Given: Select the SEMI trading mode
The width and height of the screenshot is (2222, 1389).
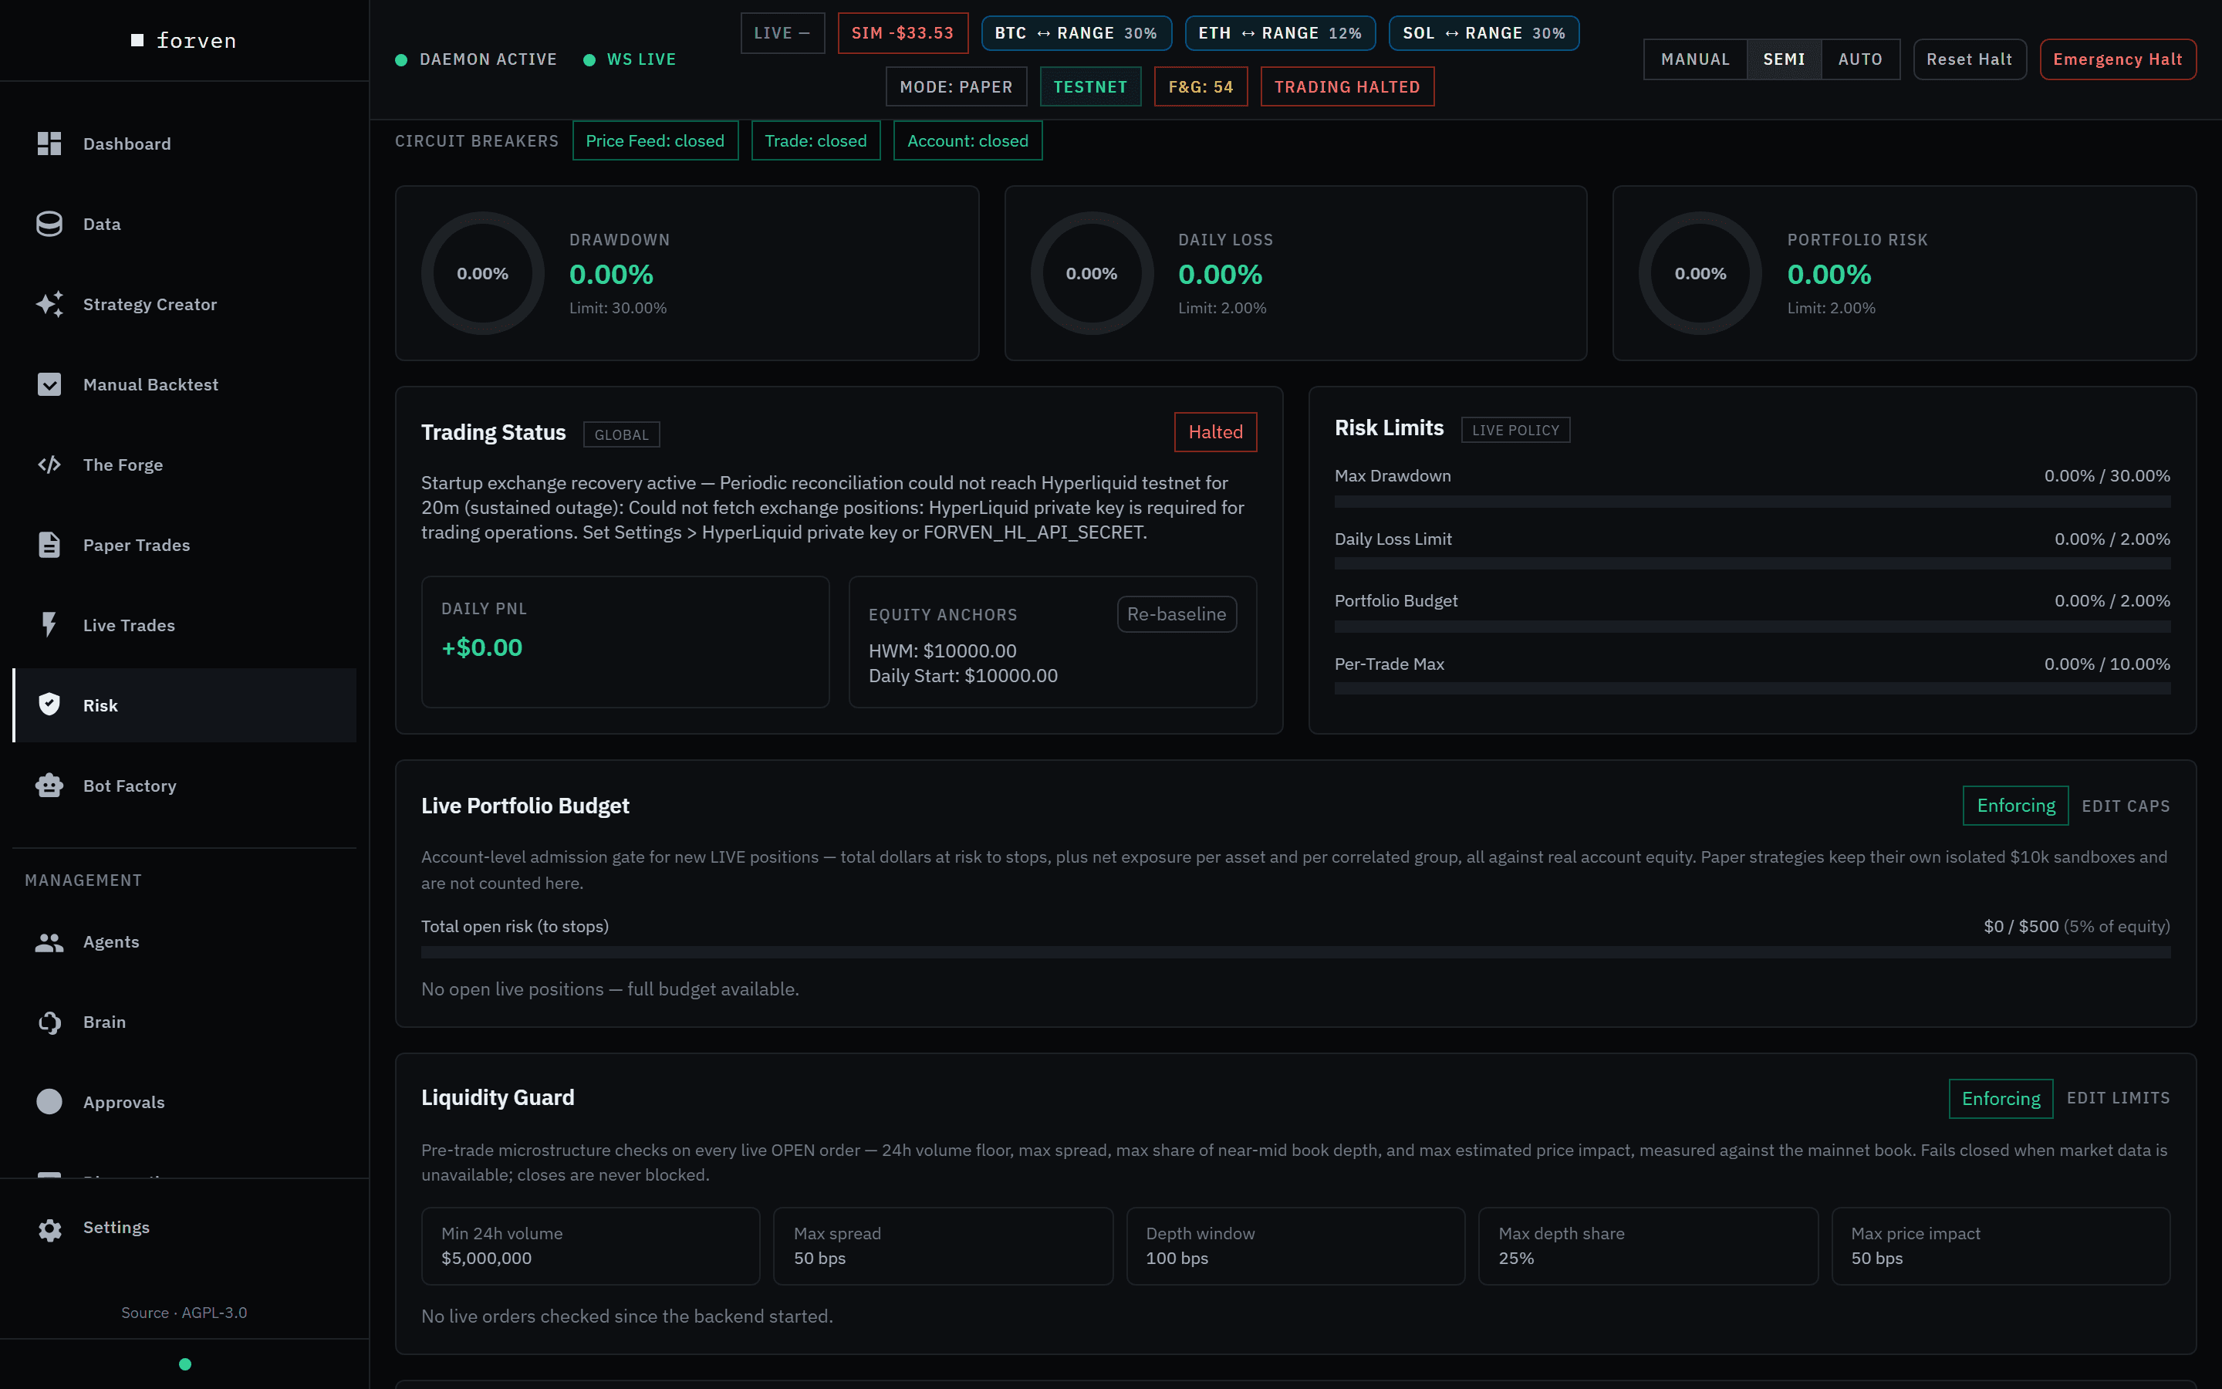Looking at the screenshot, I should (x=1784, y=59).
